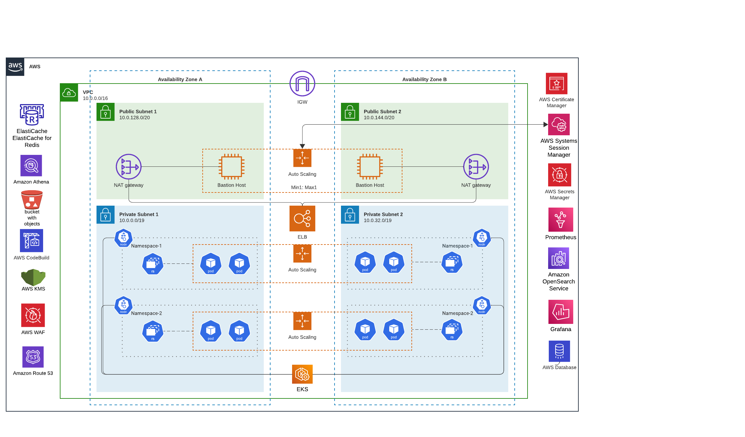
Task: Click the Private Subnet 1 lock icon
Action: point(106,215)
